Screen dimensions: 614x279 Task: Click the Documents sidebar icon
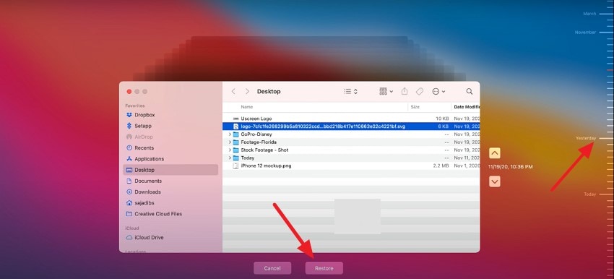pos(129,181)
